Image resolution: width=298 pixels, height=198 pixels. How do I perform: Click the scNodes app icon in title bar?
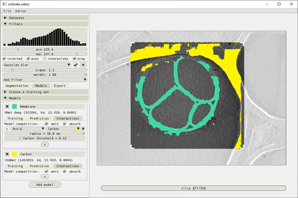(4, 4)
